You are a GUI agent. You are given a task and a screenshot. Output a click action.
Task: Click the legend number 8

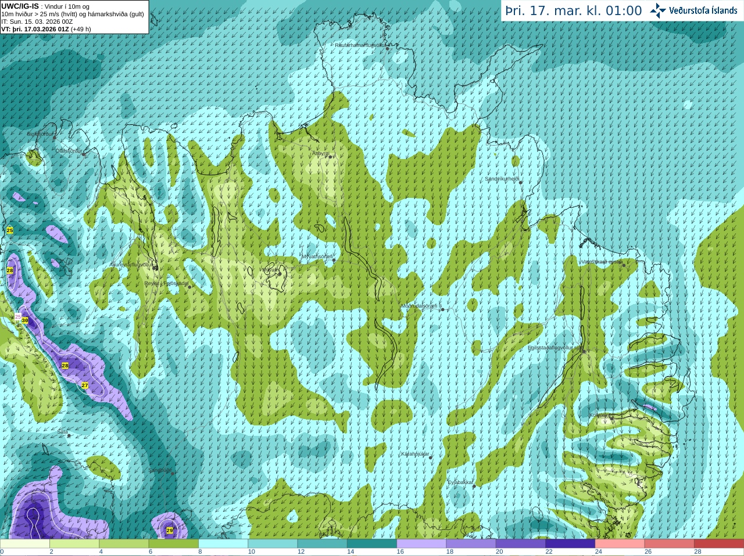pos(200,552)
